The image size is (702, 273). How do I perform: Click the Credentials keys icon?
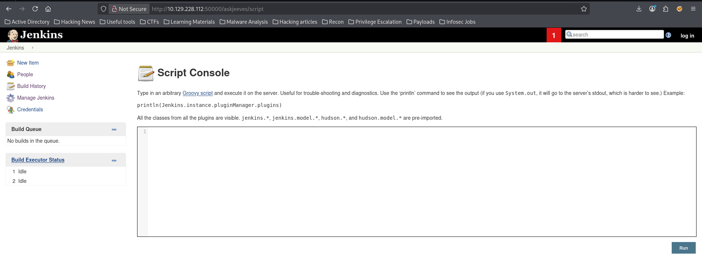coord(11,109)
